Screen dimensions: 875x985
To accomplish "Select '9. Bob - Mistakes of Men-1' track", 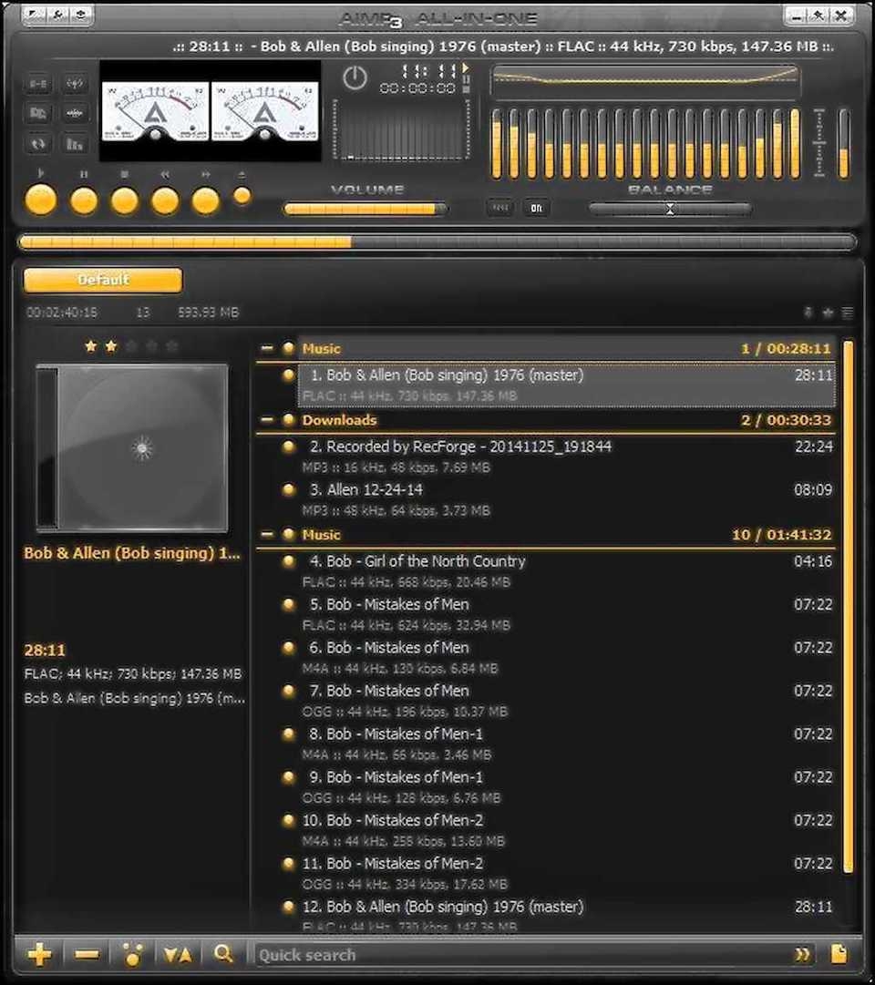I will click(566, 787).
